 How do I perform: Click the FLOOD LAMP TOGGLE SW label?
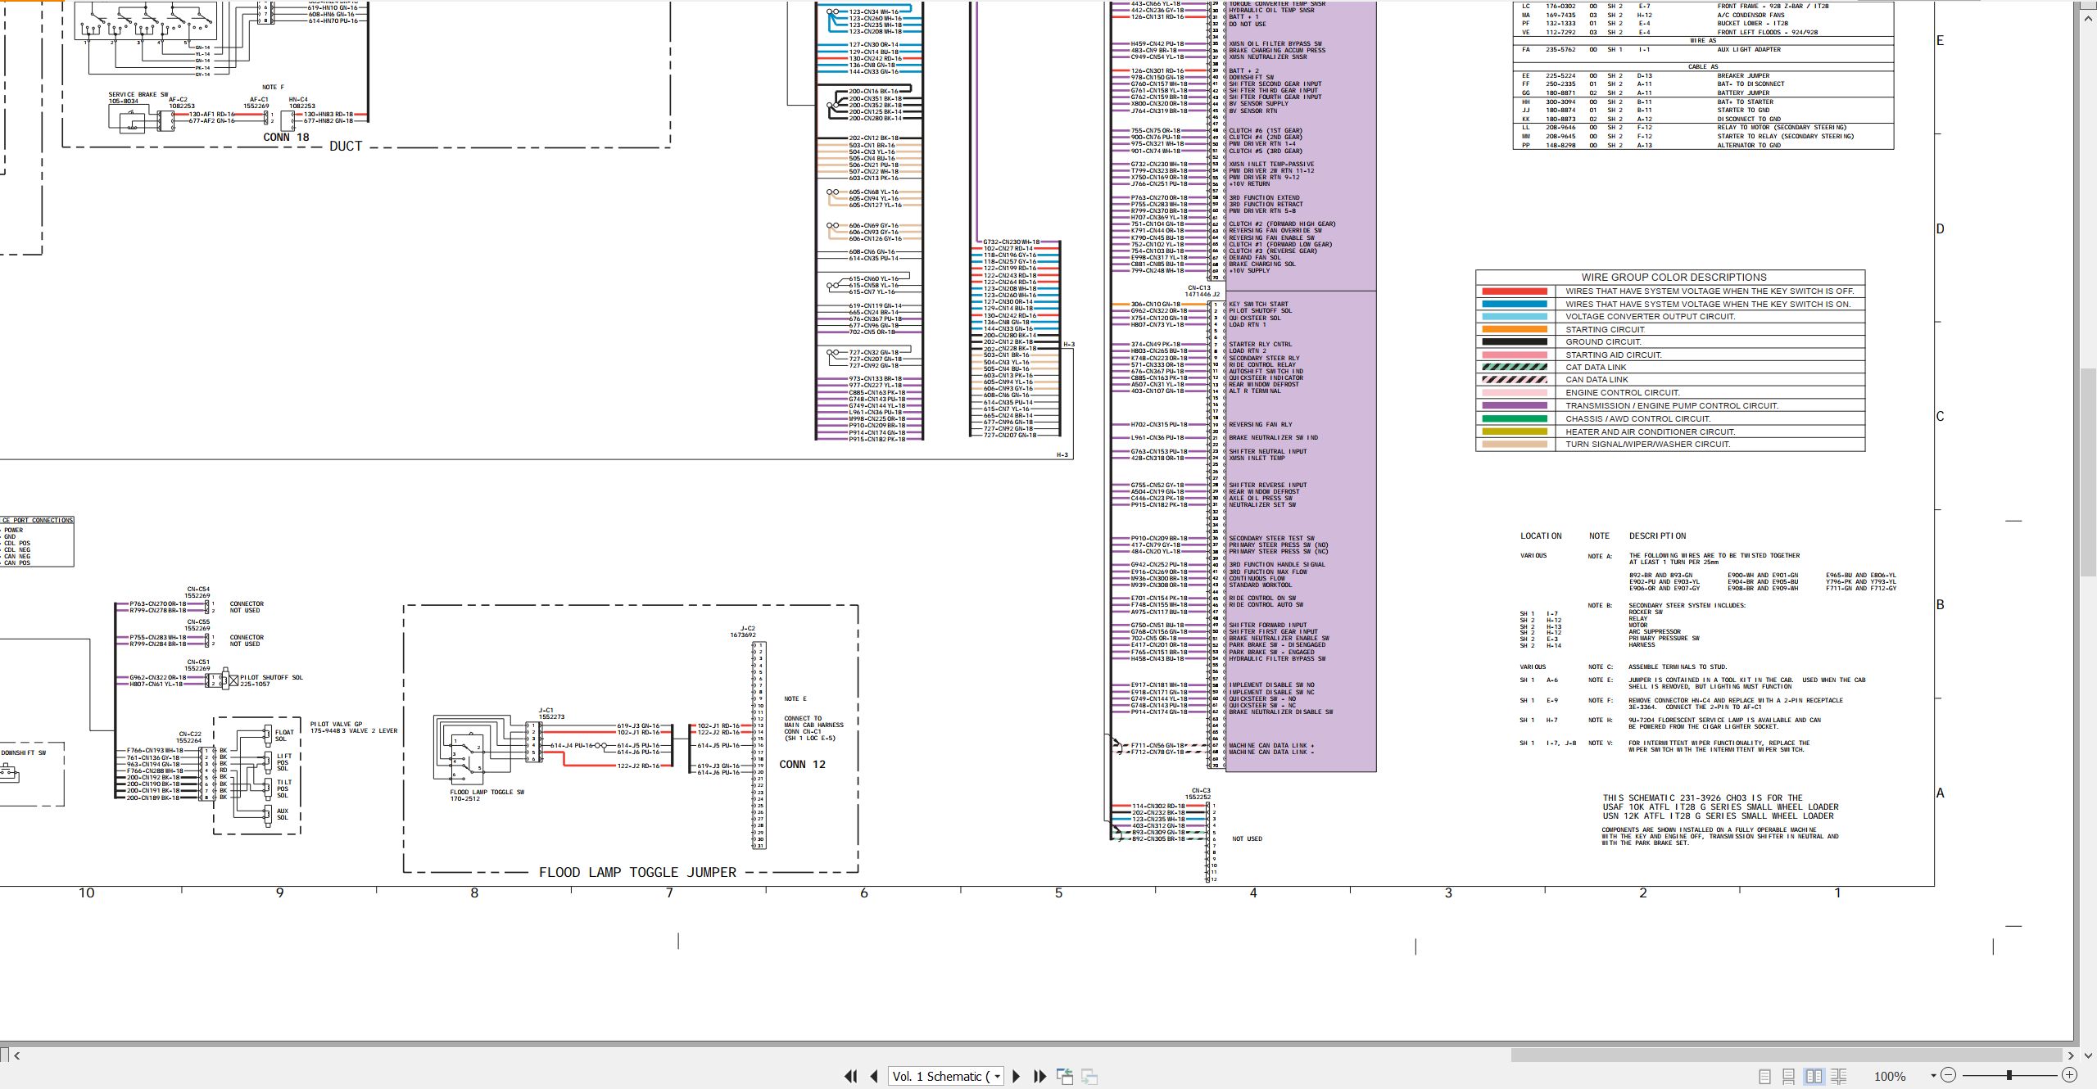(x=487, y=792)
